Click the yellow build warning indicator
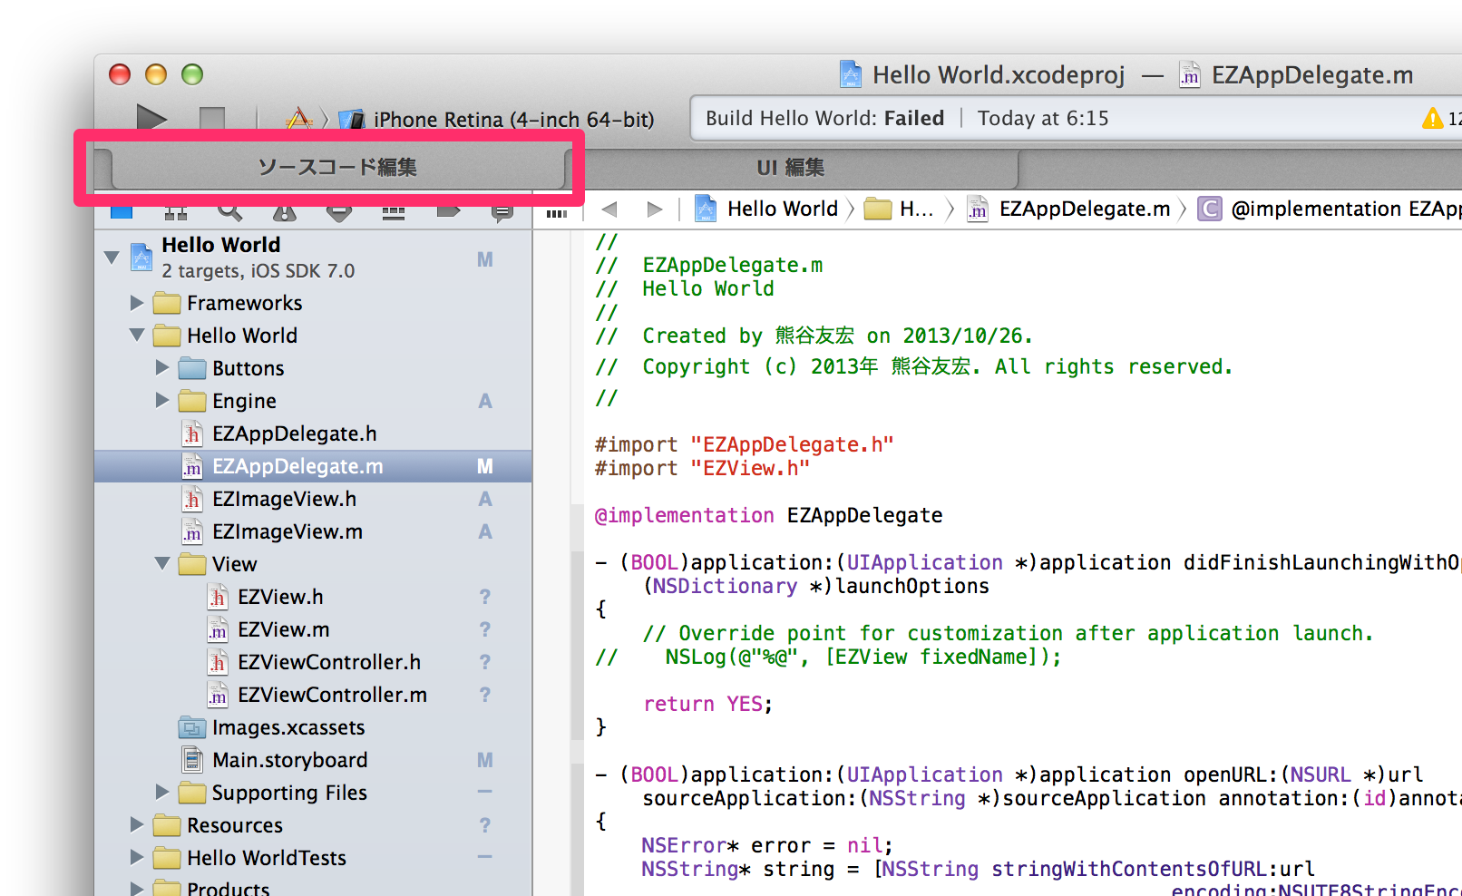 1433,118
